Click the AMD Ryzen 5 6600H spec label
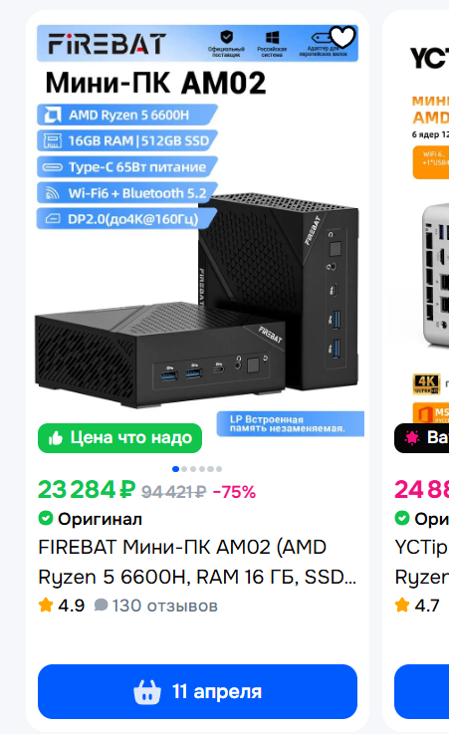This screenshot has height=734, width=449. [x=127, y=115]
